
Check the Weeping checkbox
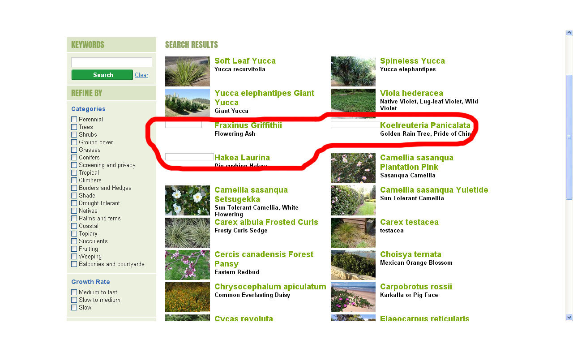tap(74, 256)
